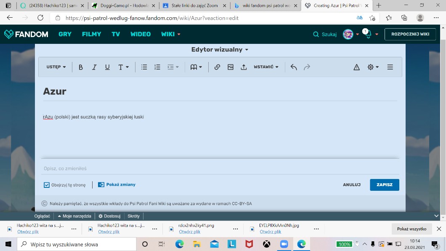Open the Zoom app from the taskbar
The image size is (446, 251).
[x=284, y=244]
